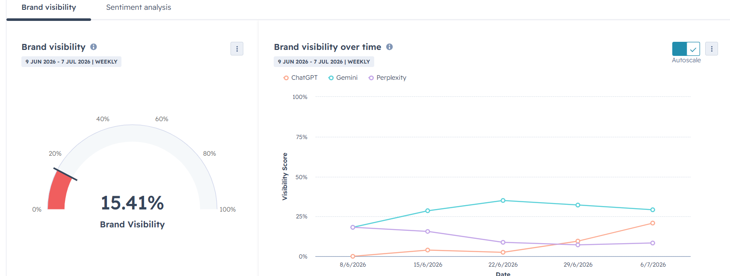Switch to the Sentiment analysis tab

pyautogui.click(x=139, y=8)
